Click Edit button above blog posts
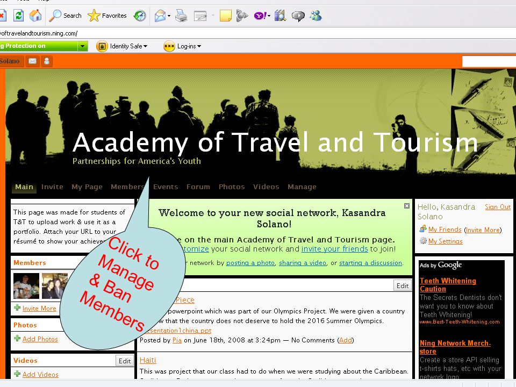The width and height of the screenshot is (516, 387). [403, 285]
